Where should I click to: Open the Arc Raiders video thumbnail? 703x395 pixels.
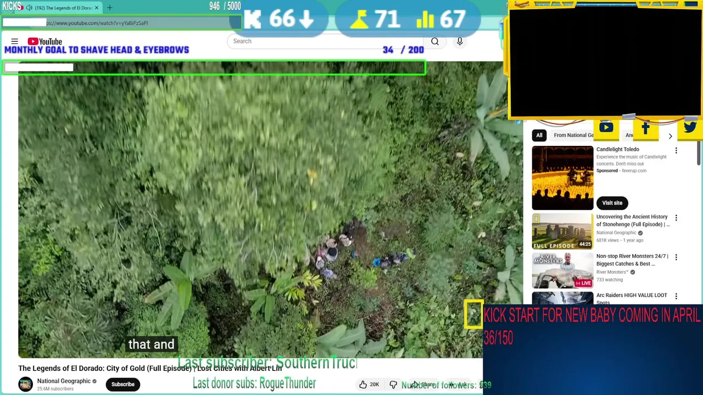[562, 298]
